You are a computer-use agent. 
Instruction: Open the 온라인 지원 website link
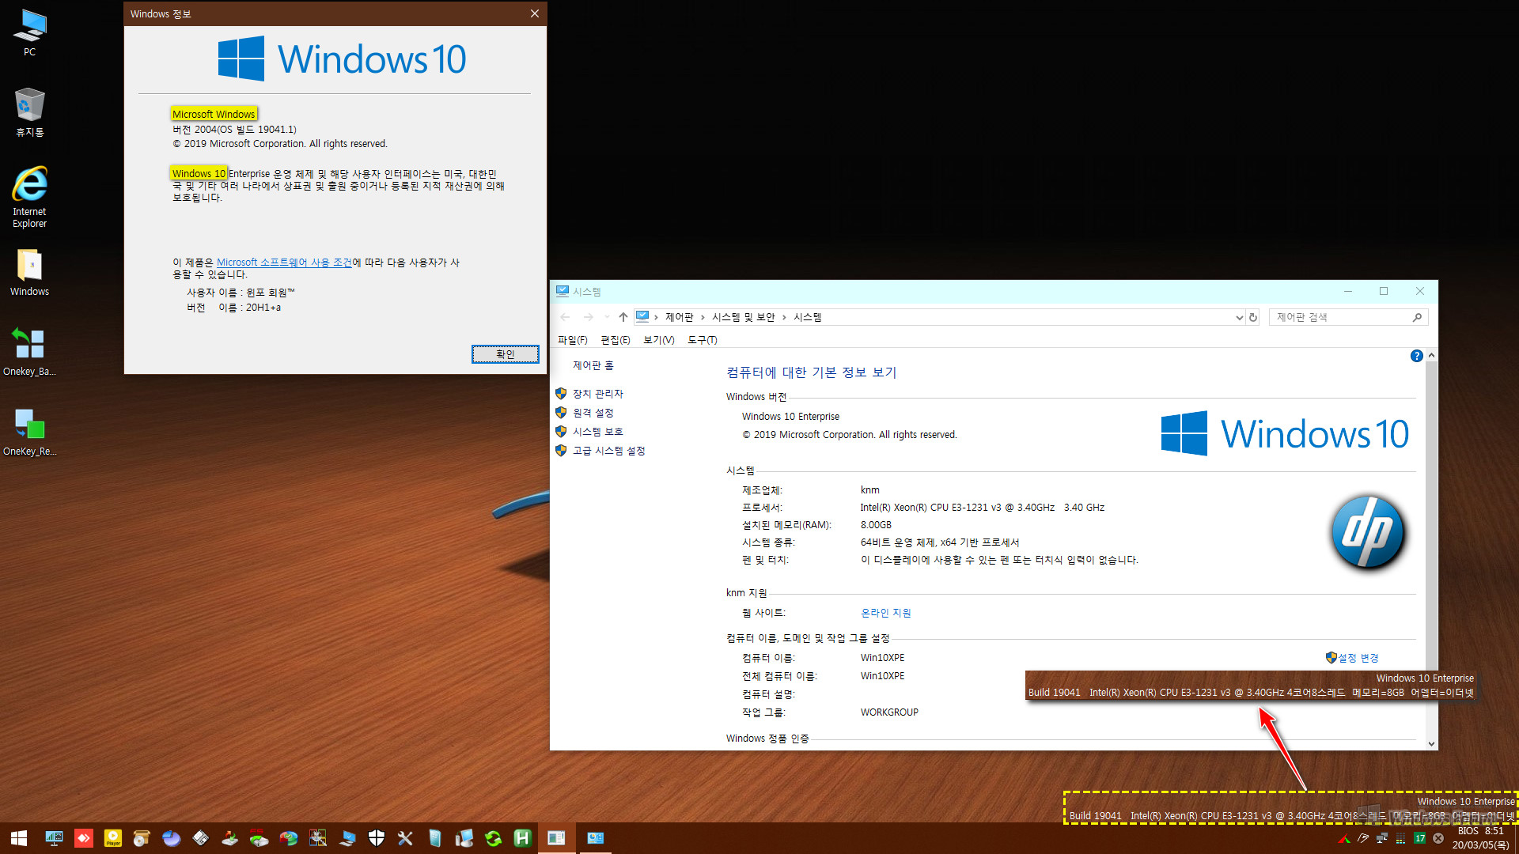886,613
